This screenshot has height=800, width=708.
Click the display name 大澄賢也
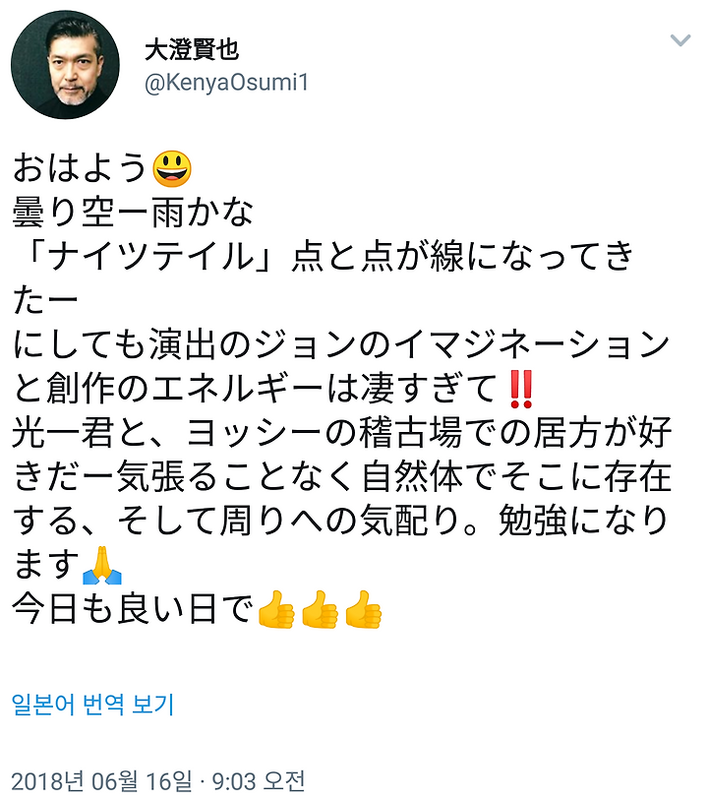pyautogui.click(x=192, y=50)
